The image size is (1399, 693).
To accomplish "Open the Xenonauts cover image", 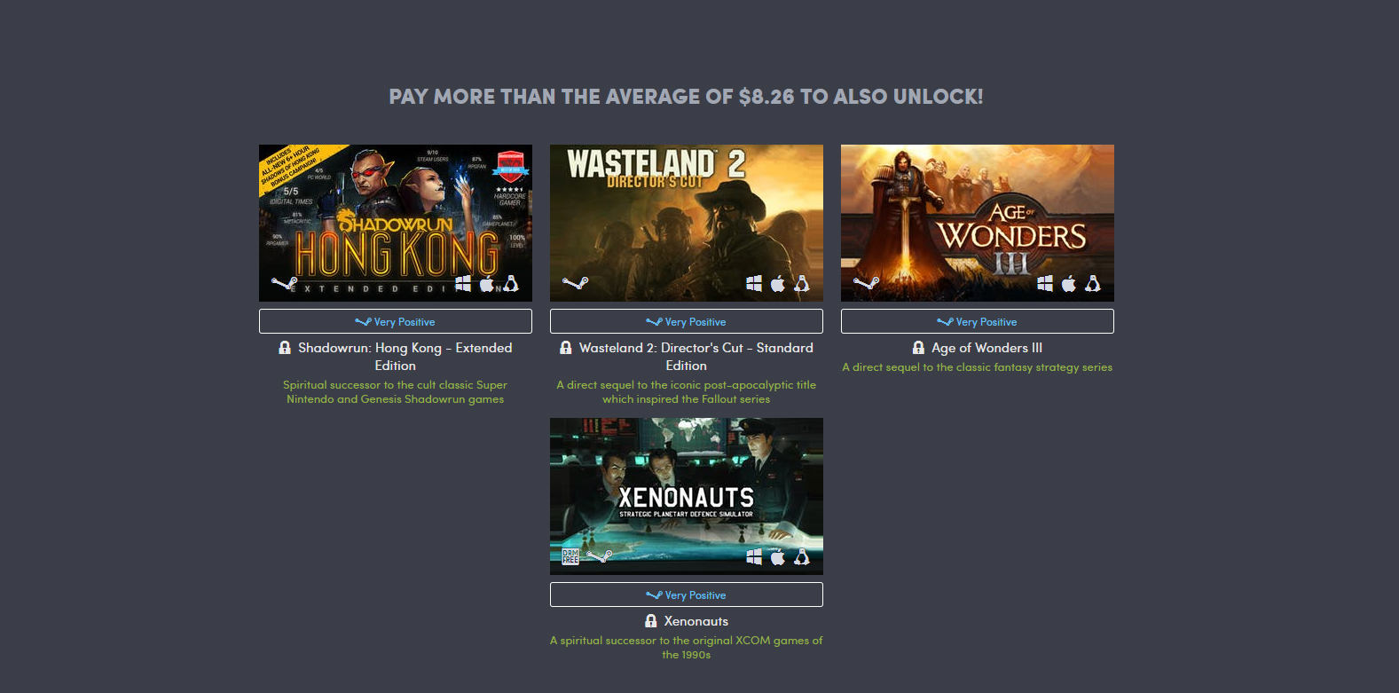I will click(687, 496).
